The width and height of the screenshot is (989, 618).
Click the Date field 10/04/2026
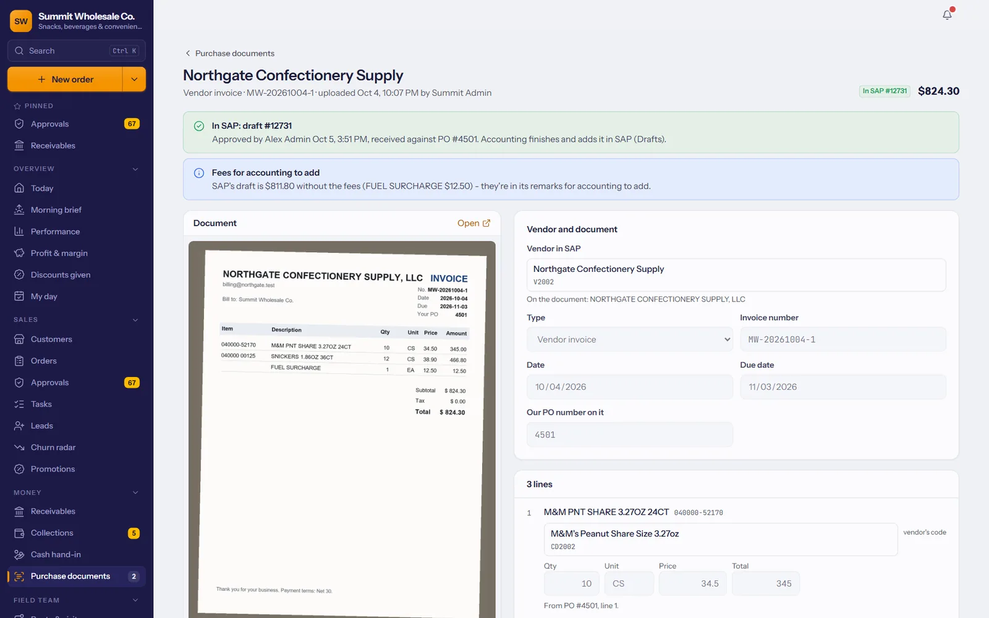click(630, 387)
